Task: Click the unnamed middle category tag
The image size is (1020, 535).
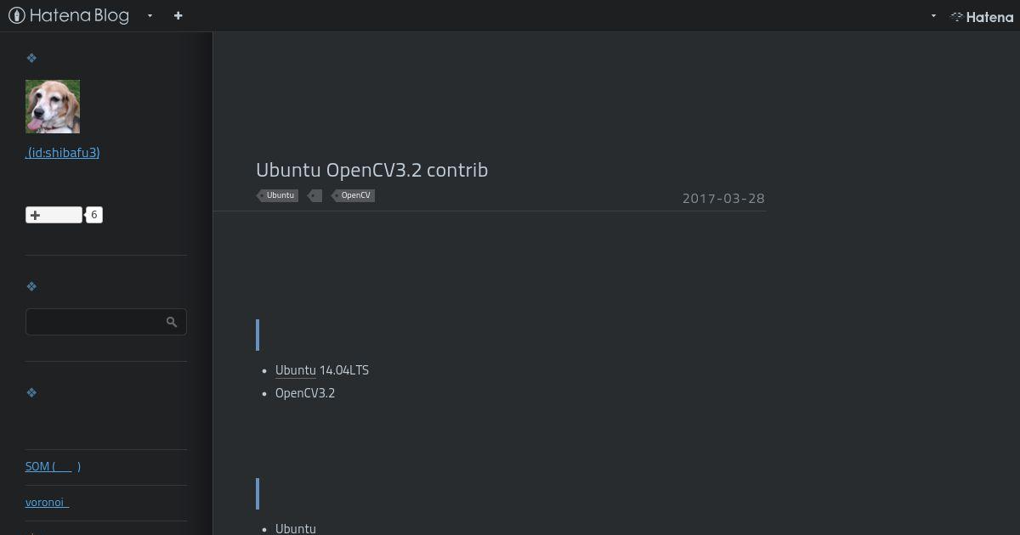Action: coord(315,195)
